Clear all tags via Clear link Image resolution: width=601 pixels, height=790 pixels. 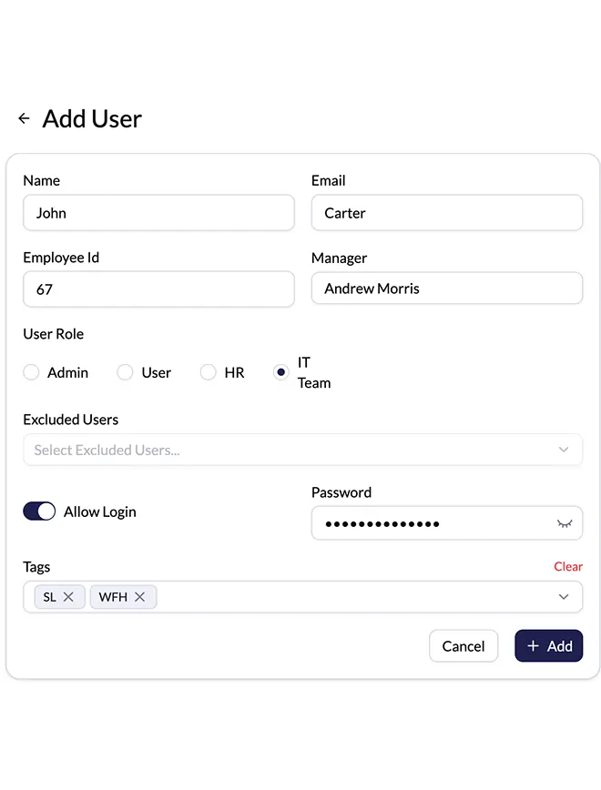(x=567, y=566)
